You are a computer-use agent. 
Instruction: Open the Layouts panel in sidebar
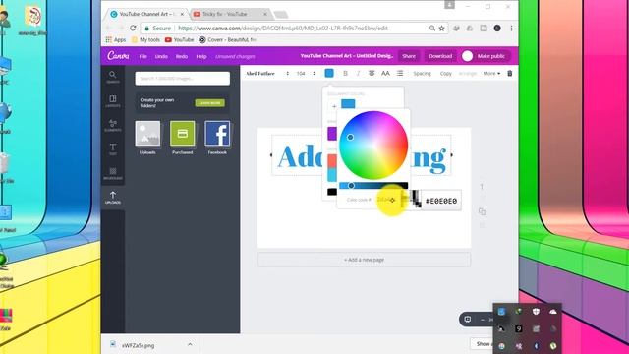click(113, 100)
